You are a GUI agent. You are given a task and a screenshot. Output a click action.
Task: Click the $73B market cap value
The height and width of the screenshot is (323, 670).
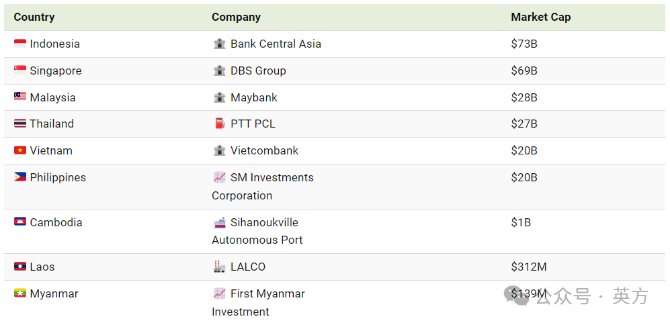tap(524, 44)
